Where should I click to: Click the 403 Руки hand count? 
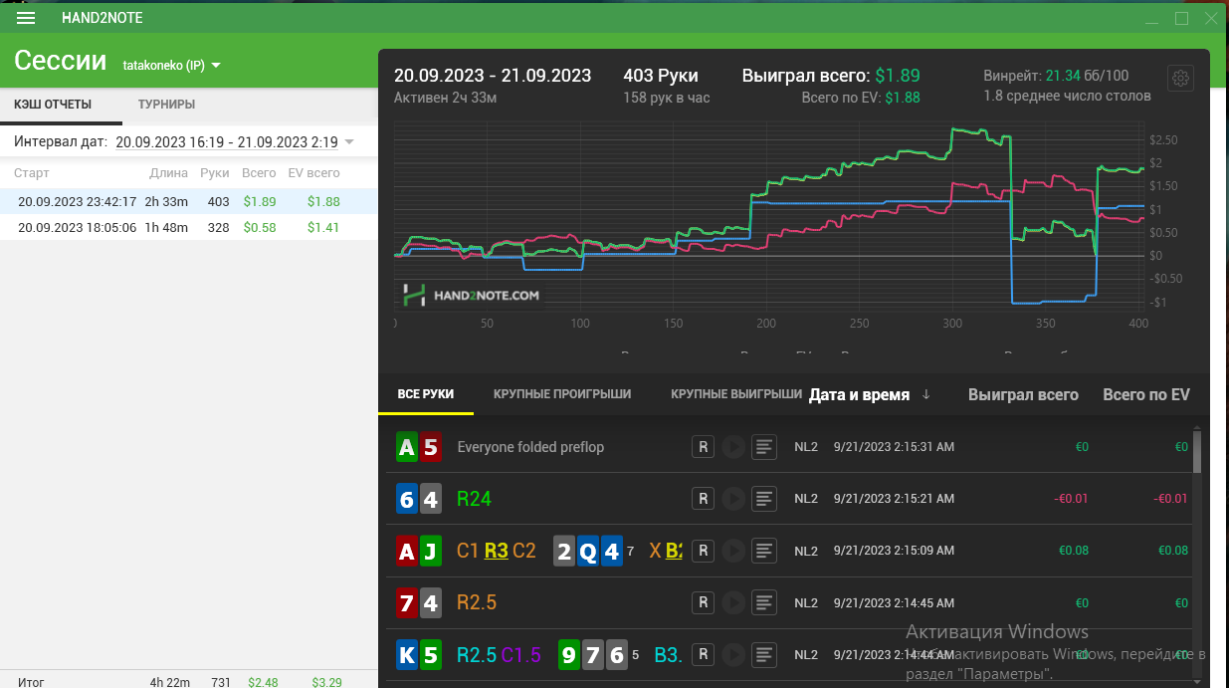[x=661, y=76]
